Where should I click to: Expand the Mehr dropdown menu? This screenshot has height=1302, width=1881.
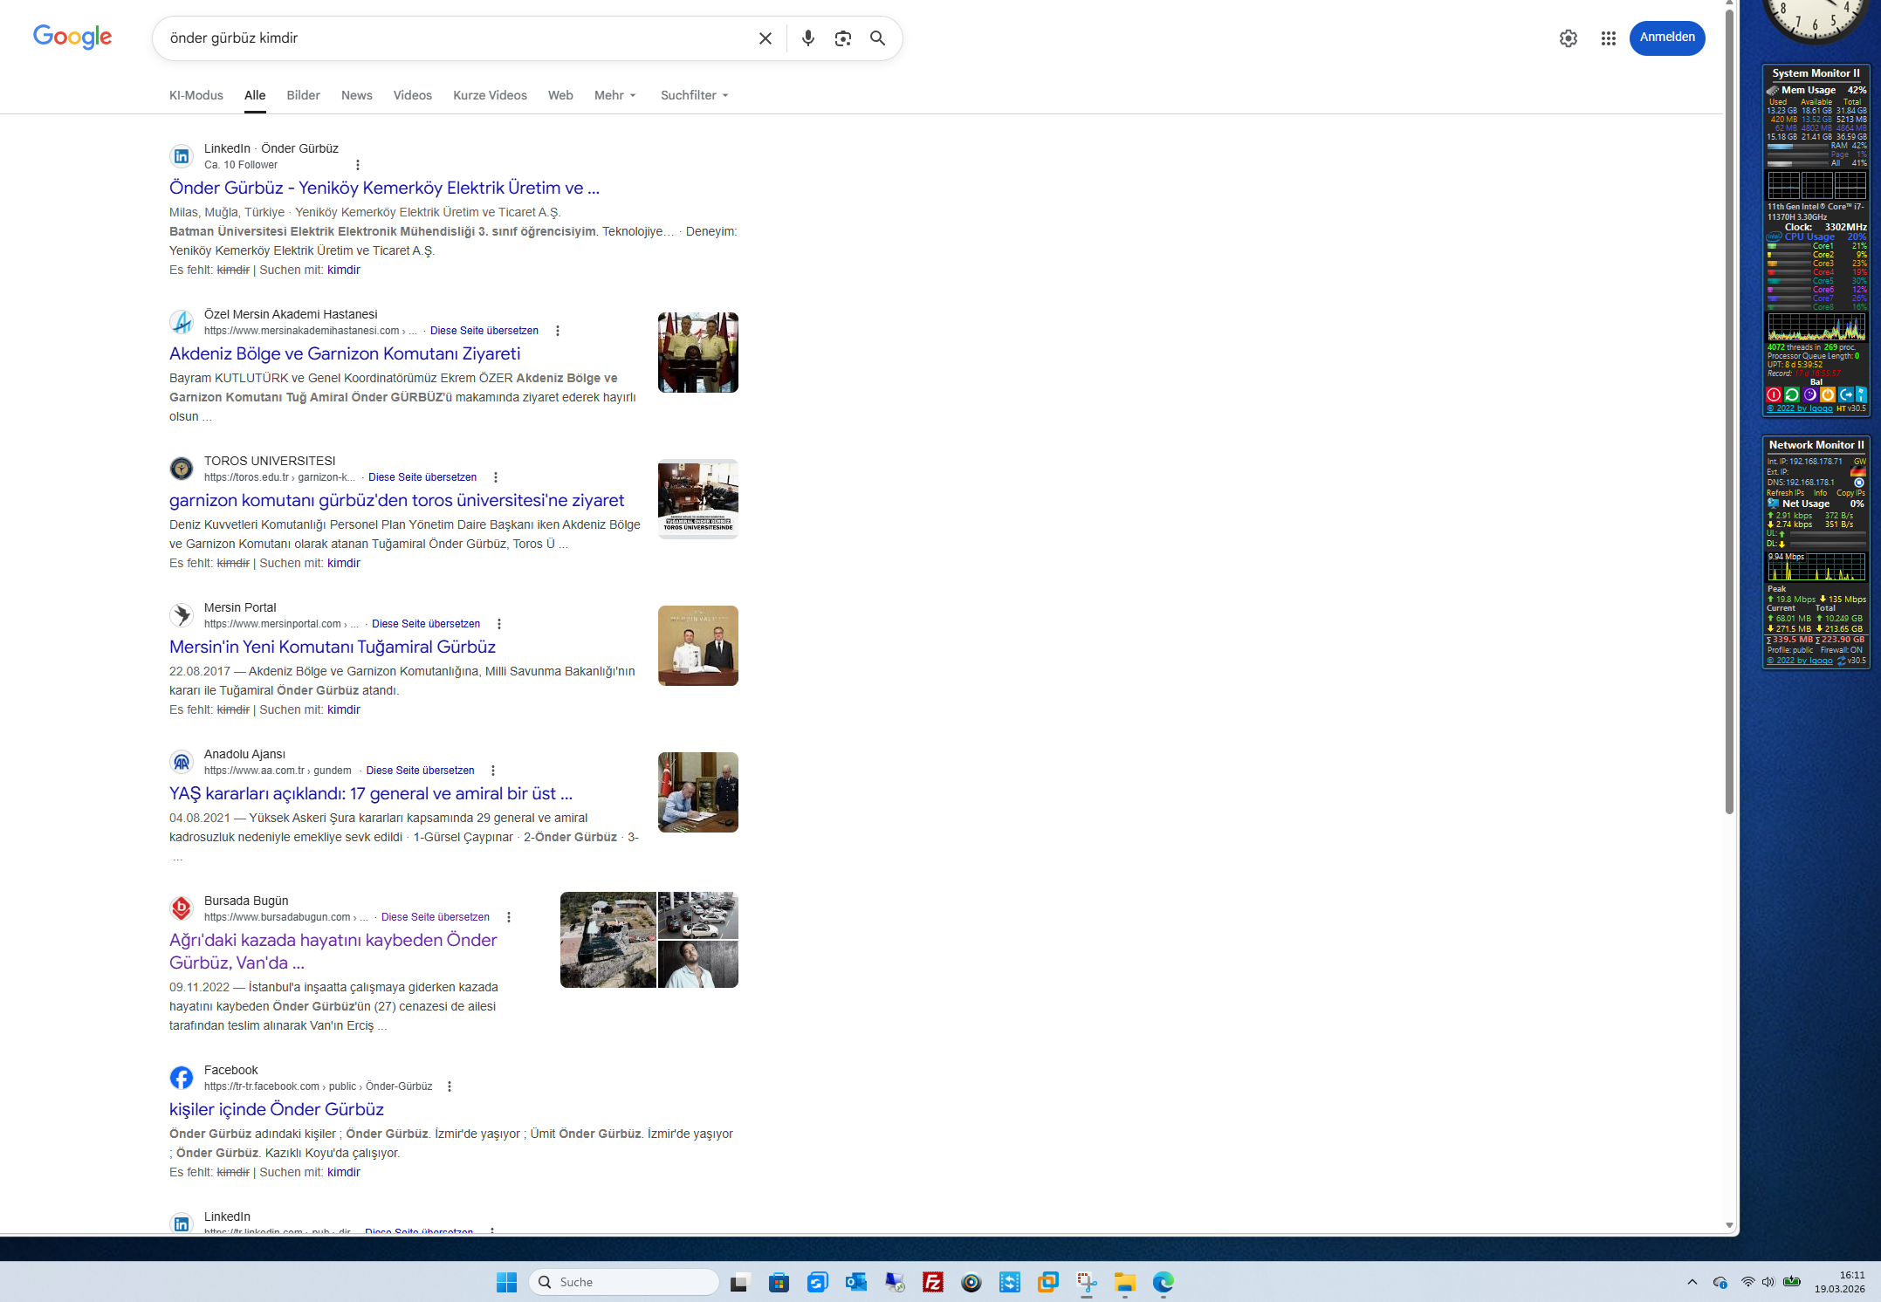point(615,95)
